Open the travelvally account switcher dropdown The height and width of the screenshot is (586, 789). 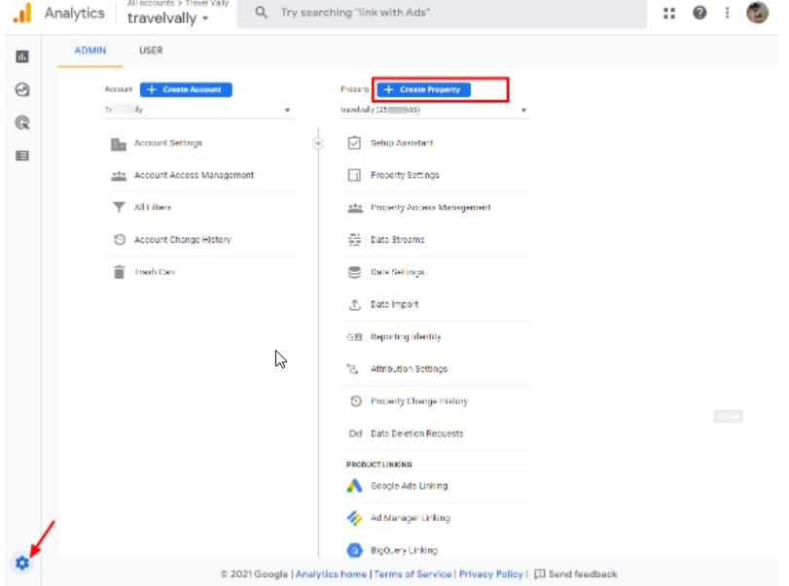point(168,18)
